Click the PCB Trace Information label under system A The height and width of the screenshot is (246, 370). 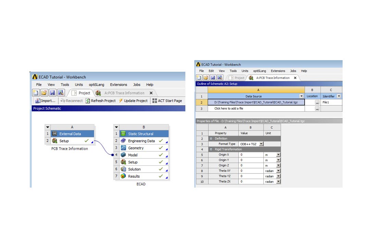(70, 149)
